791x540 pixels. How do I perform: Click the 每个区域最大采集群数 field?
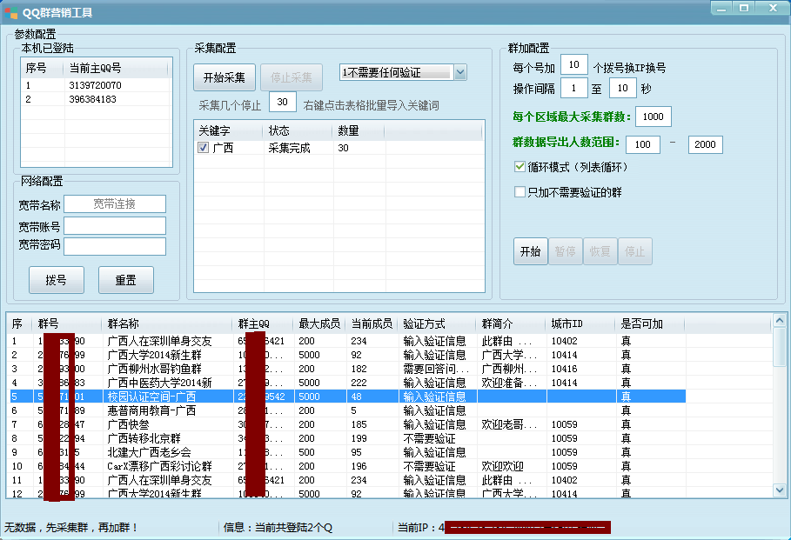click(654, 117)
